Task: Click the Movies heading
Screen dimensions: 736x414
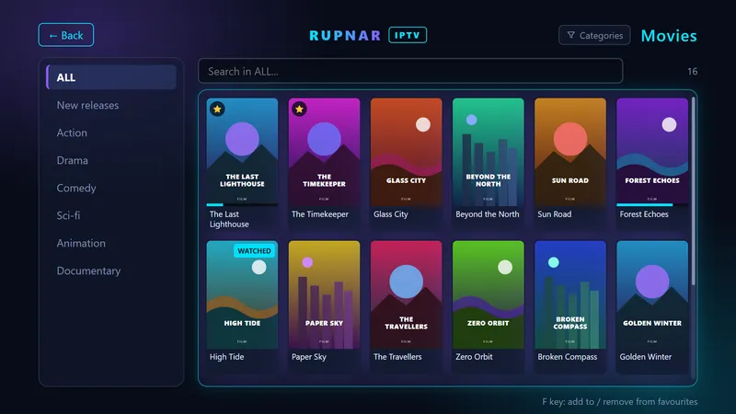Action: pos(669,36)
